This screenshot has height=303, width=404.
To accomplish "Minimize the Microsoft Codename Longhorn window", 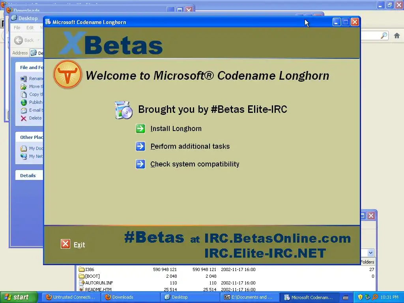I will point(336,22).
